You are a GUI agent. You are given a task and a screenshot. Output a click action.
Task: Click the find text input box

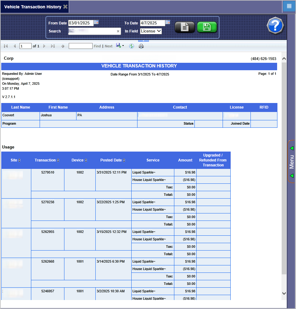click(x=81, y=46)
